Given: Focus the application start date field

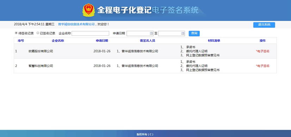Looking at the screenshot, I should [x=140, y=33].
